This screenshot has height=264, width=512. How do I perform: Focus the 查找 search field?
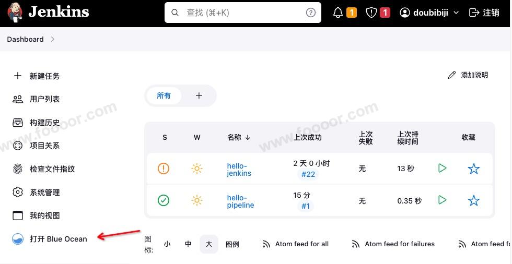[x=242, y=13]
